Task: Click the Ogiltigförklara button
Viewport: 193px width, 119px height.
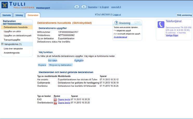Action: tap(79, 61)
